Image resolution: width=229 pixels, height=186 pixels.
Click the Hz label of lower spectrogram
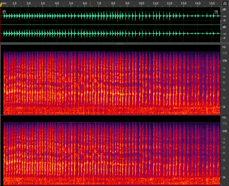coord(224,117)
